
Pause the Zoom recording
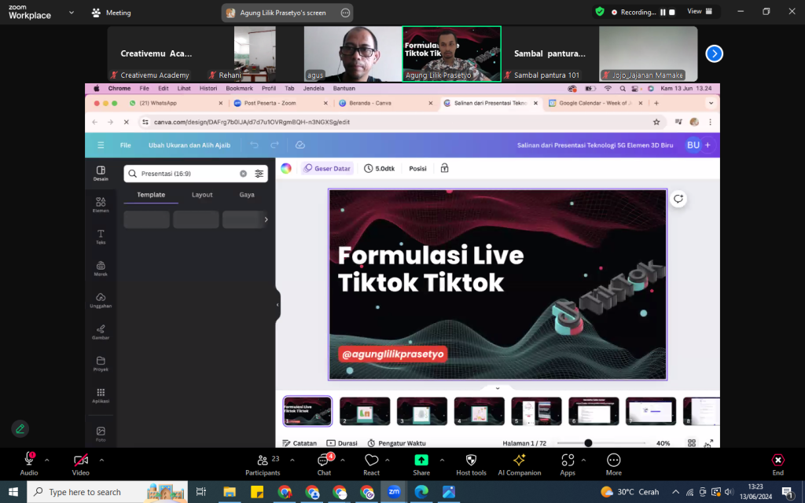coord(663,12)
